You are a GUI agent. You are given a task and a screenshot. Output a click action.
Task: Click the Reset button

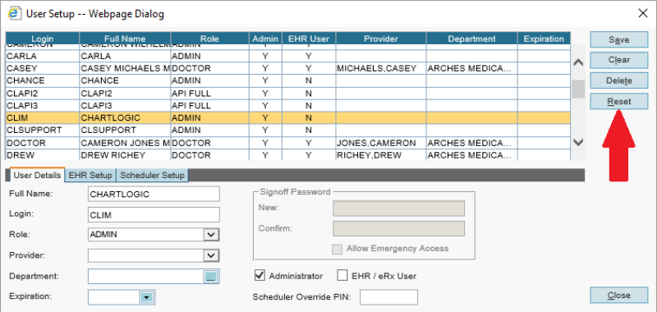point(619,101)
